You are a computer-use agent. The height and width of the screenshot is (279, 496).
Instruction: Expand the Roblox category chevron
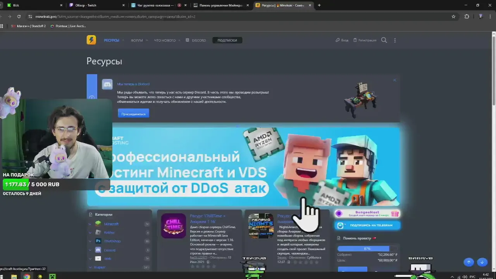(x=90, y=232)
